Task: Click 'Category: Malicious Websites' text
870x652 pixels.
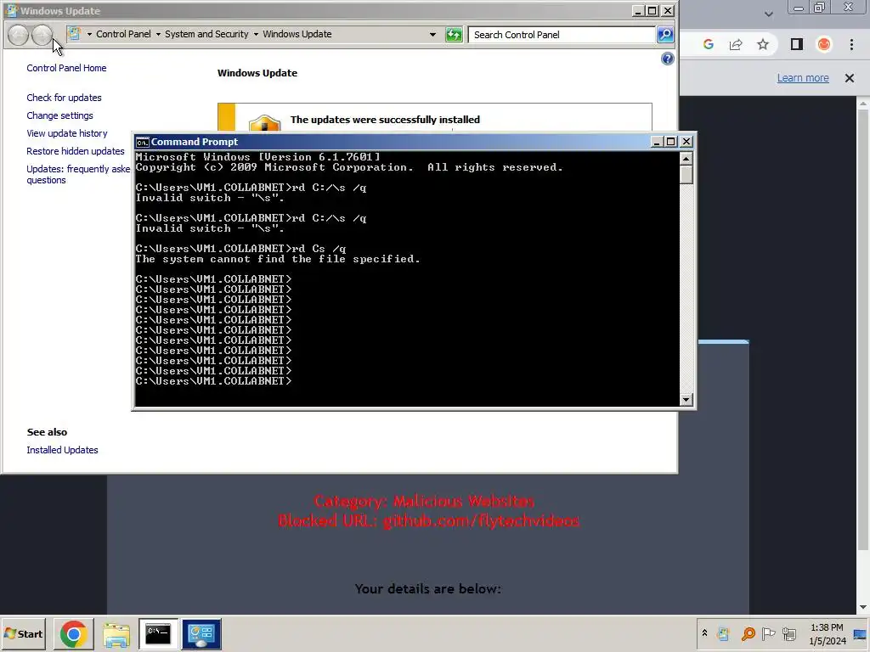Action: tap(424, 501)
